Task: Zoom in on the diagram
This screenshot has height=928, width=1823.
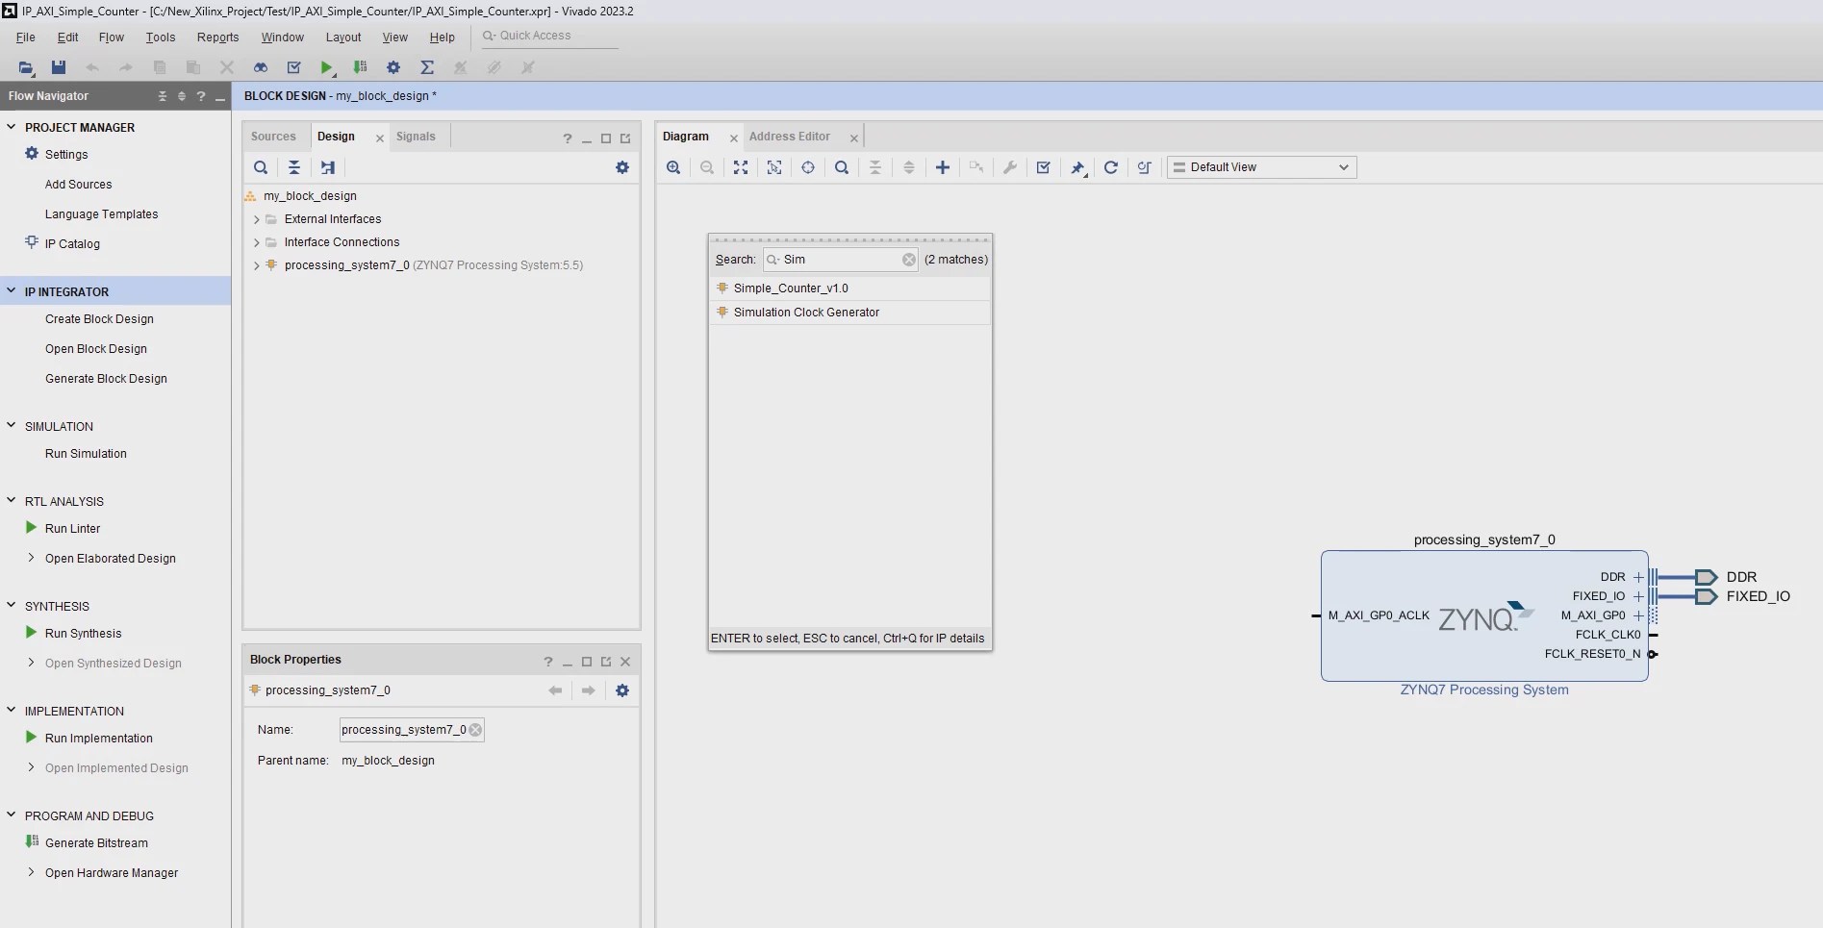Action: coord(673,167)
